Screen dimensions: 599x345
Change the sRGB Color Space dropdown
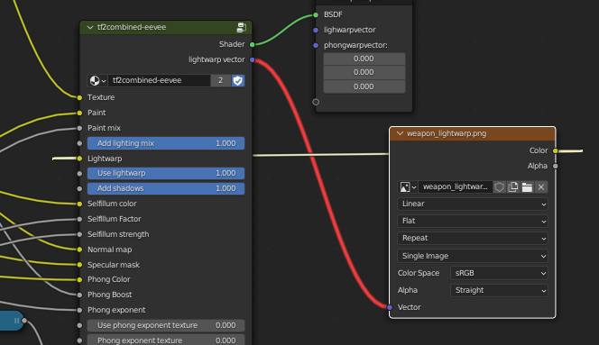pyautogui.click(x=499, y=273)
